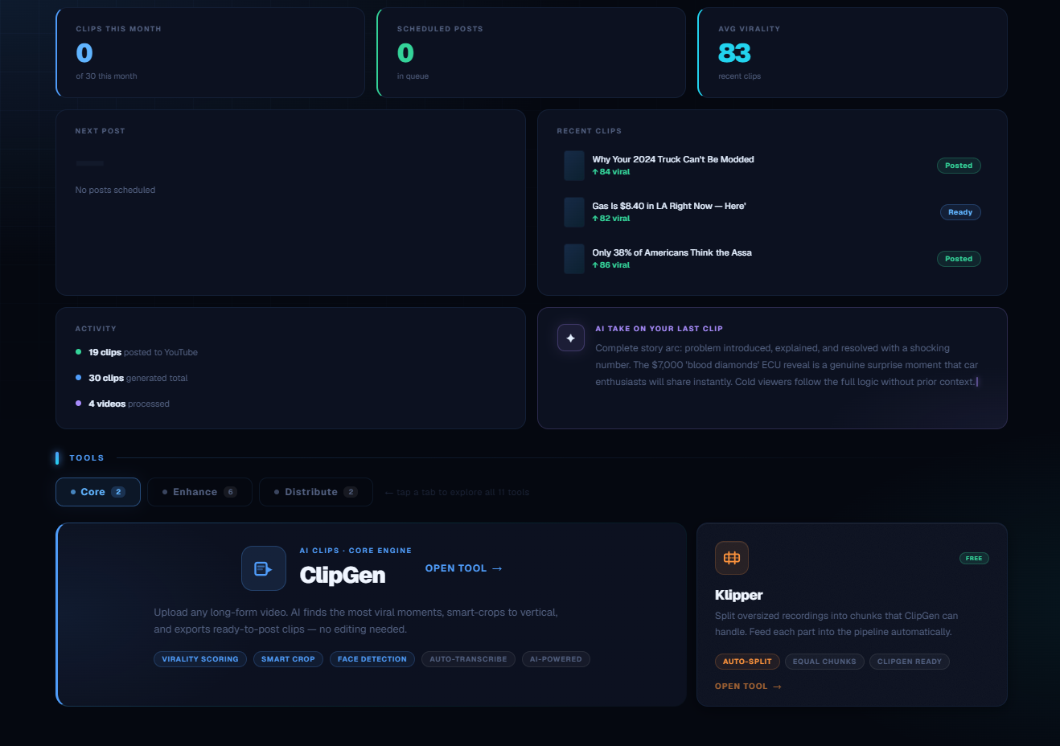Click the ClipGen video icon
Image resolution: width=1060 pixels, height=746 pixels.
(264, 568)
